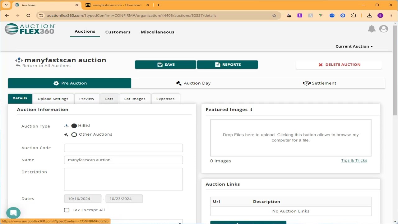Click the Description column header in Auction Links
398x224 pixels.
pos(266,202)
